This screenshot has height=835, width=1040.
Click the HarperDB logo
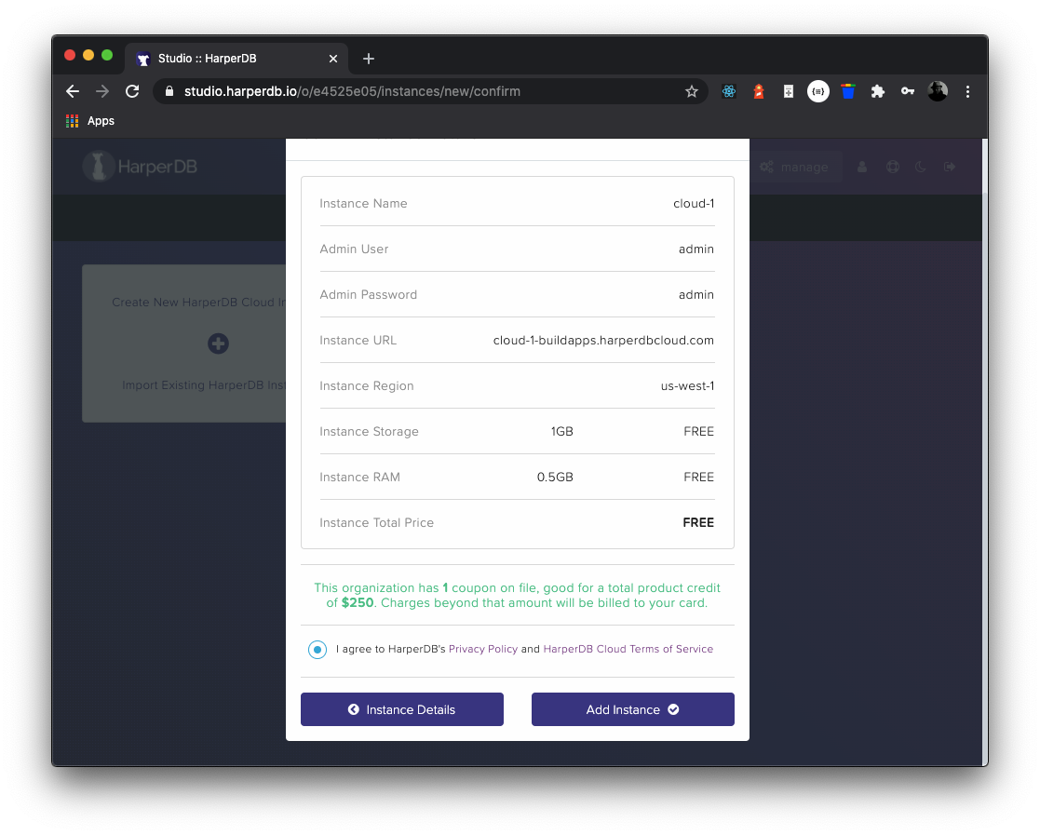coord(140,167)
